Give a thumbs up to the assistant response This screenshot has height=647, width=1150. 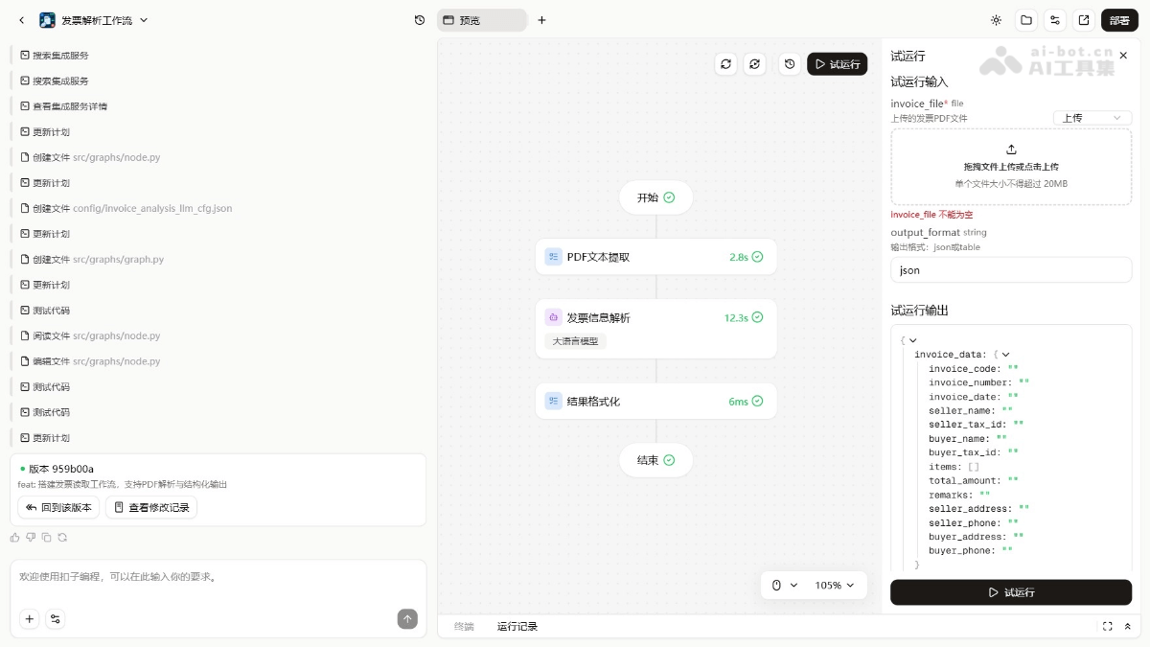click(x=14, y=538)
